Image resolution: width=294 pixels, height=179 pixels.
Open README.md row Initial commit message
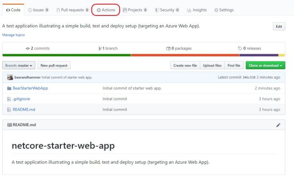coord(115,110)
